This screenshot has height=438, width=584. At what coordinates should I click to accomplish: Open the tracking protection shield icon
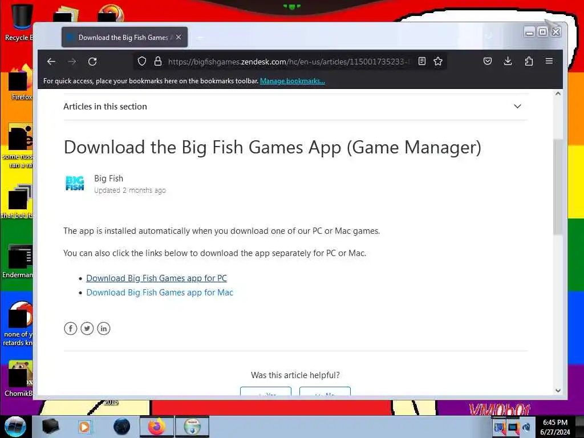142,61
